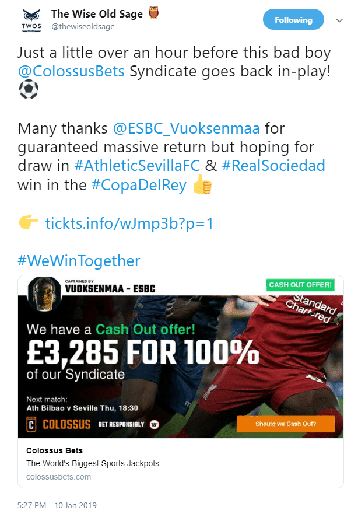The height and width of the screenshot is (517, 358).
Task: Open the @ESBC_Vuoksenmaa mention
Action: point(187,128)
